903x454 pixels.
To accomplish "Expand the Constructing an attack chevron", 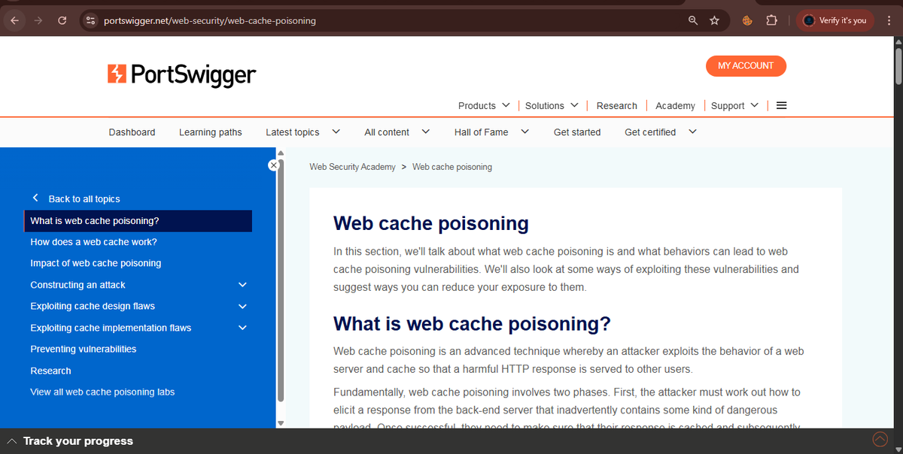I will [x=242, y=285].
